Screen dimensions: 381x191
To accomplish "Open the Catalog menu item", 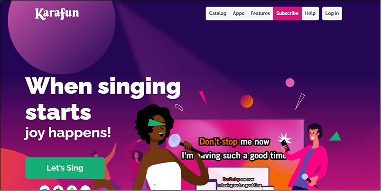I will [x=217, y=13].
